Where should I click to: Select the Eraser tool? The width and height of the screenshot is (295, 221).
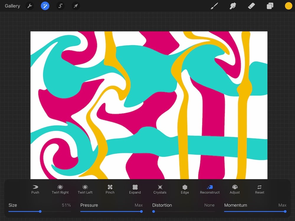[x=251, y=6]
